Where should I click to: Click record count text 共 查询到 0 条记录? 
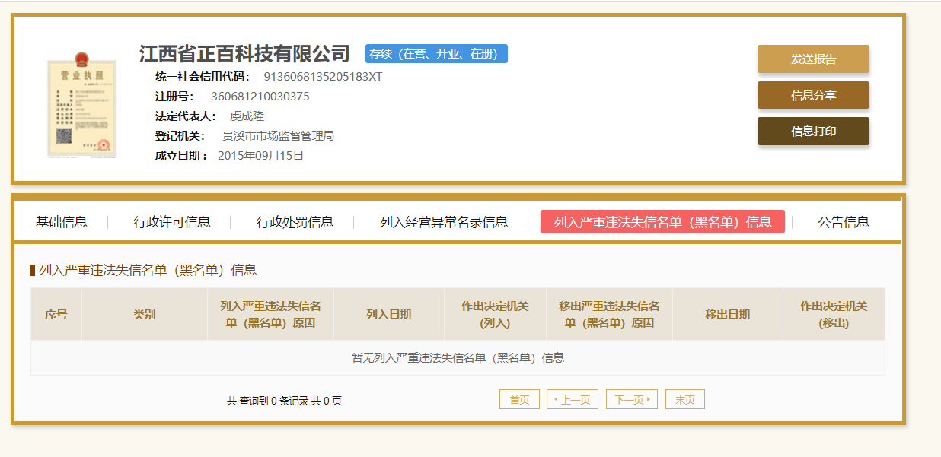point(267,401)
